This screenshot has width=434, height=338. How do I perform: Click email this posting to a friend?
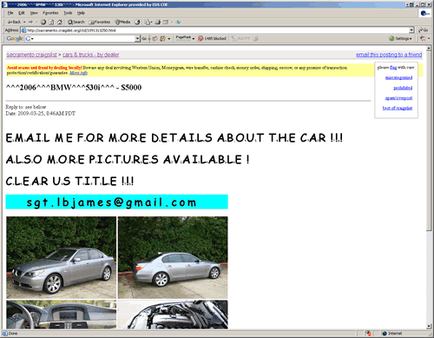[x=389, y=55]
